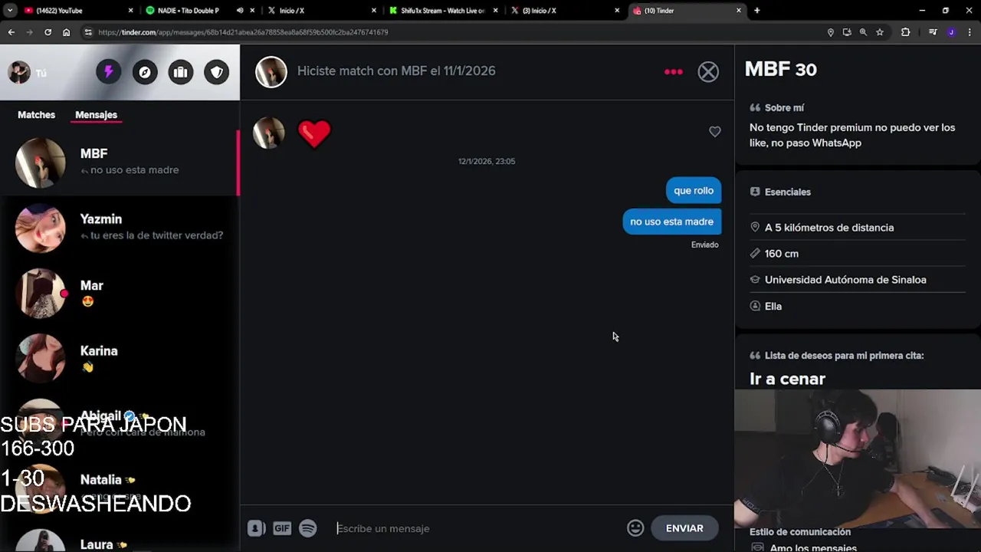Screen dimensions: 981x552
Task: Click the 'que rollo' message bubble
Action: pos(694,191)
